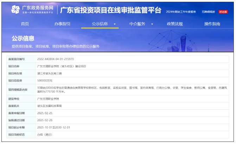The width and height of the screenshot is (236, 144).
Task: Click the 项目所在地 label cell
Action: click(x=21, y=73)
